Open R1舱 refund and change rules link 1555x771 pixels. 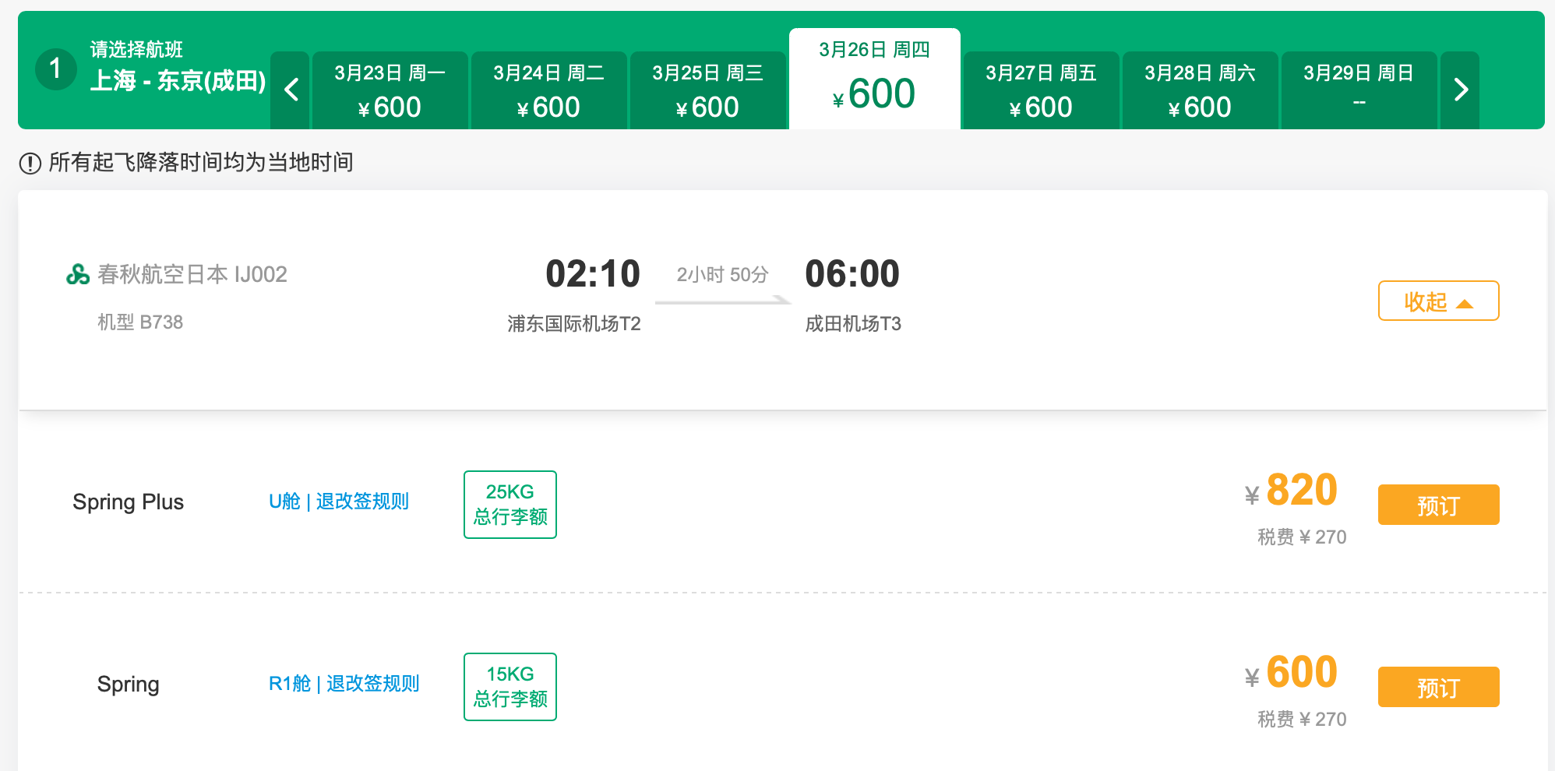pos(344,684)
